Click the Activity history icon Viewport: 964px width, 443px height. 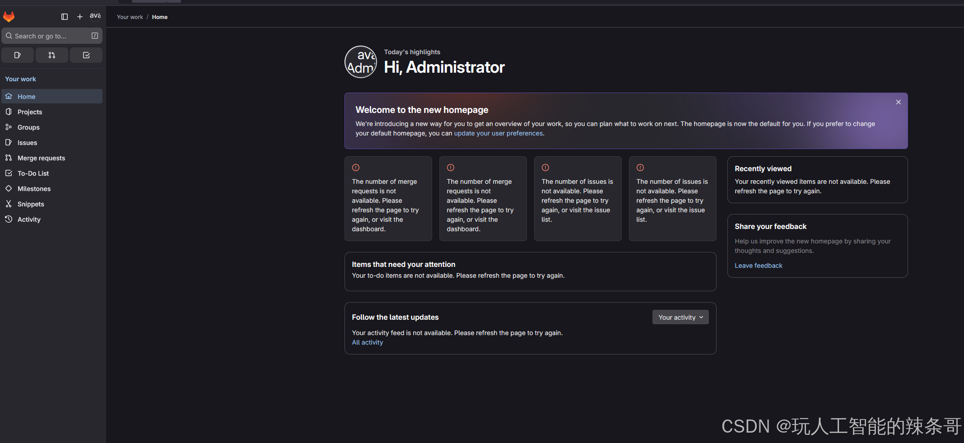pyautogui.click(x=9, y=219)
